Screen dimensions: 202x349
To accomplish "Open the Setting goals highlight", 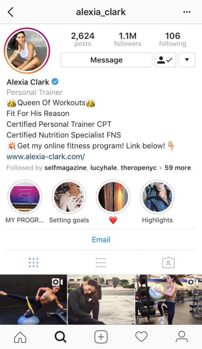I will pos(69,197).
